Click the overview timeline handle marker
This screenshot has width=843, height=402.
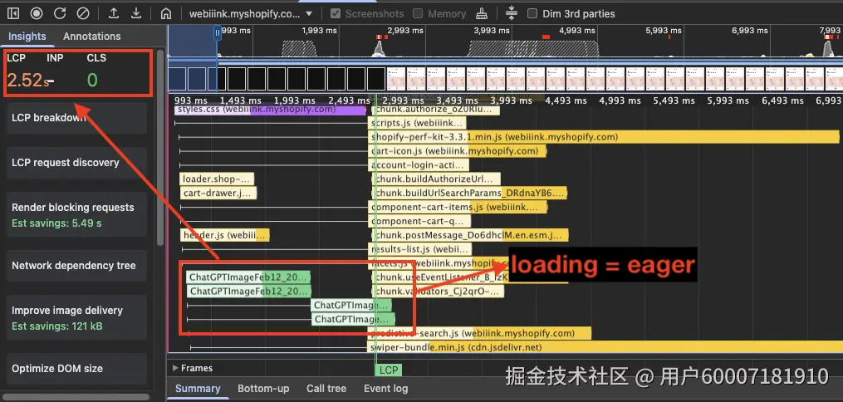pos(218,32)
